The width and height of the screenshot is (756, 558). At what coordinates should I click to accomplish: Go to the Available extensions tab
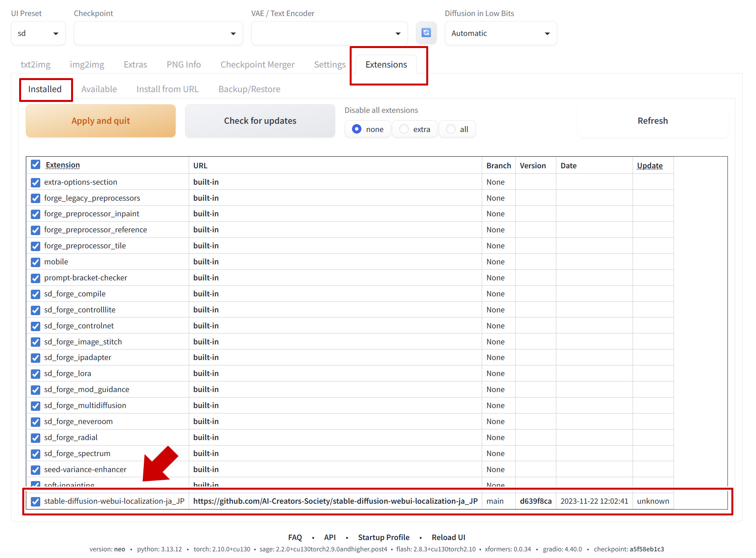(x=99, y=89)
